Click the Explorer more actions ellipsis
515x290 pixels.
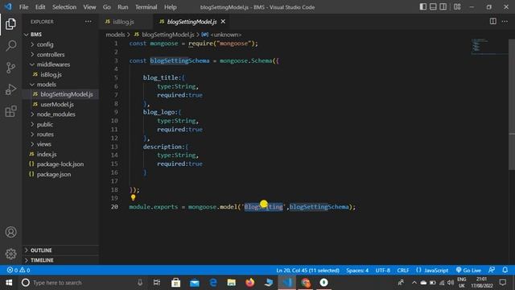coord(89,22)
